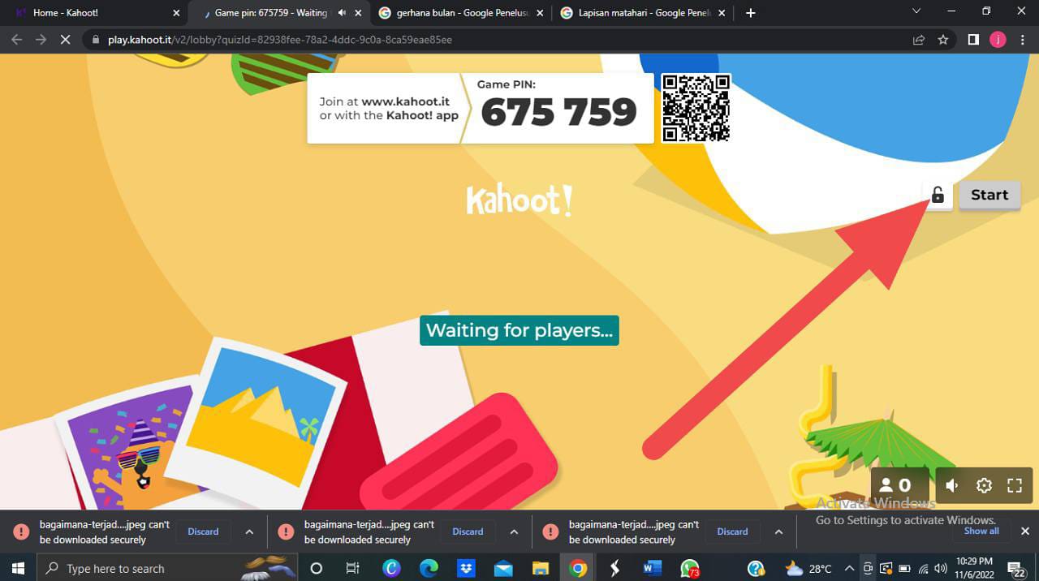Screen dimensions: 1039x581
Task: Open Chrome profile avatar
Action: 998,40
